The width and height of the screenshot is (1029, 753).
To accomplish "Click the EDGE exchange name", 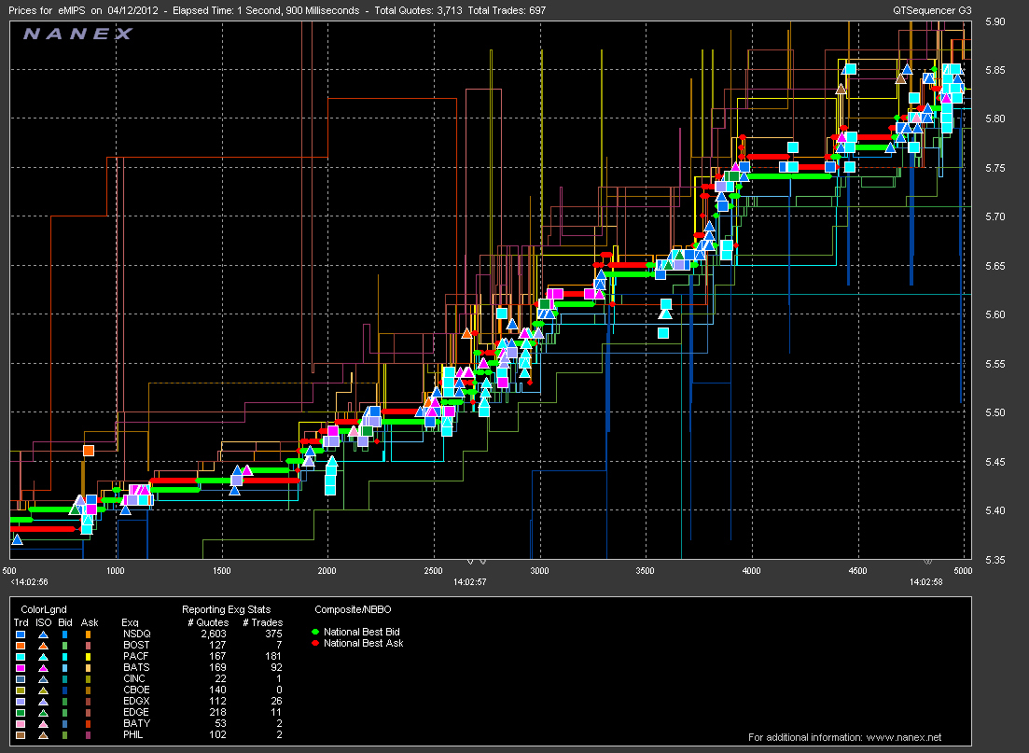I will pyautogui.click(x=136, y=712).
